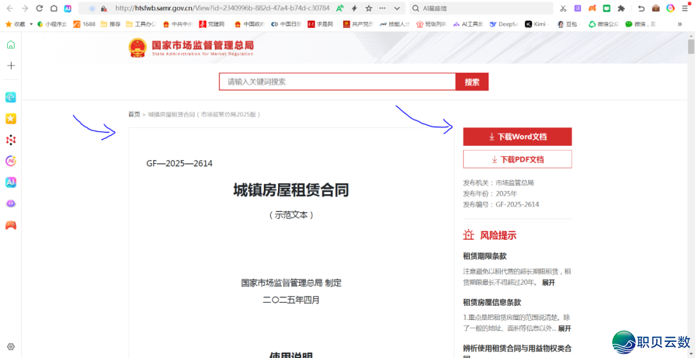Open the 推荐 bookmarks folder

(x=111, y=24)
